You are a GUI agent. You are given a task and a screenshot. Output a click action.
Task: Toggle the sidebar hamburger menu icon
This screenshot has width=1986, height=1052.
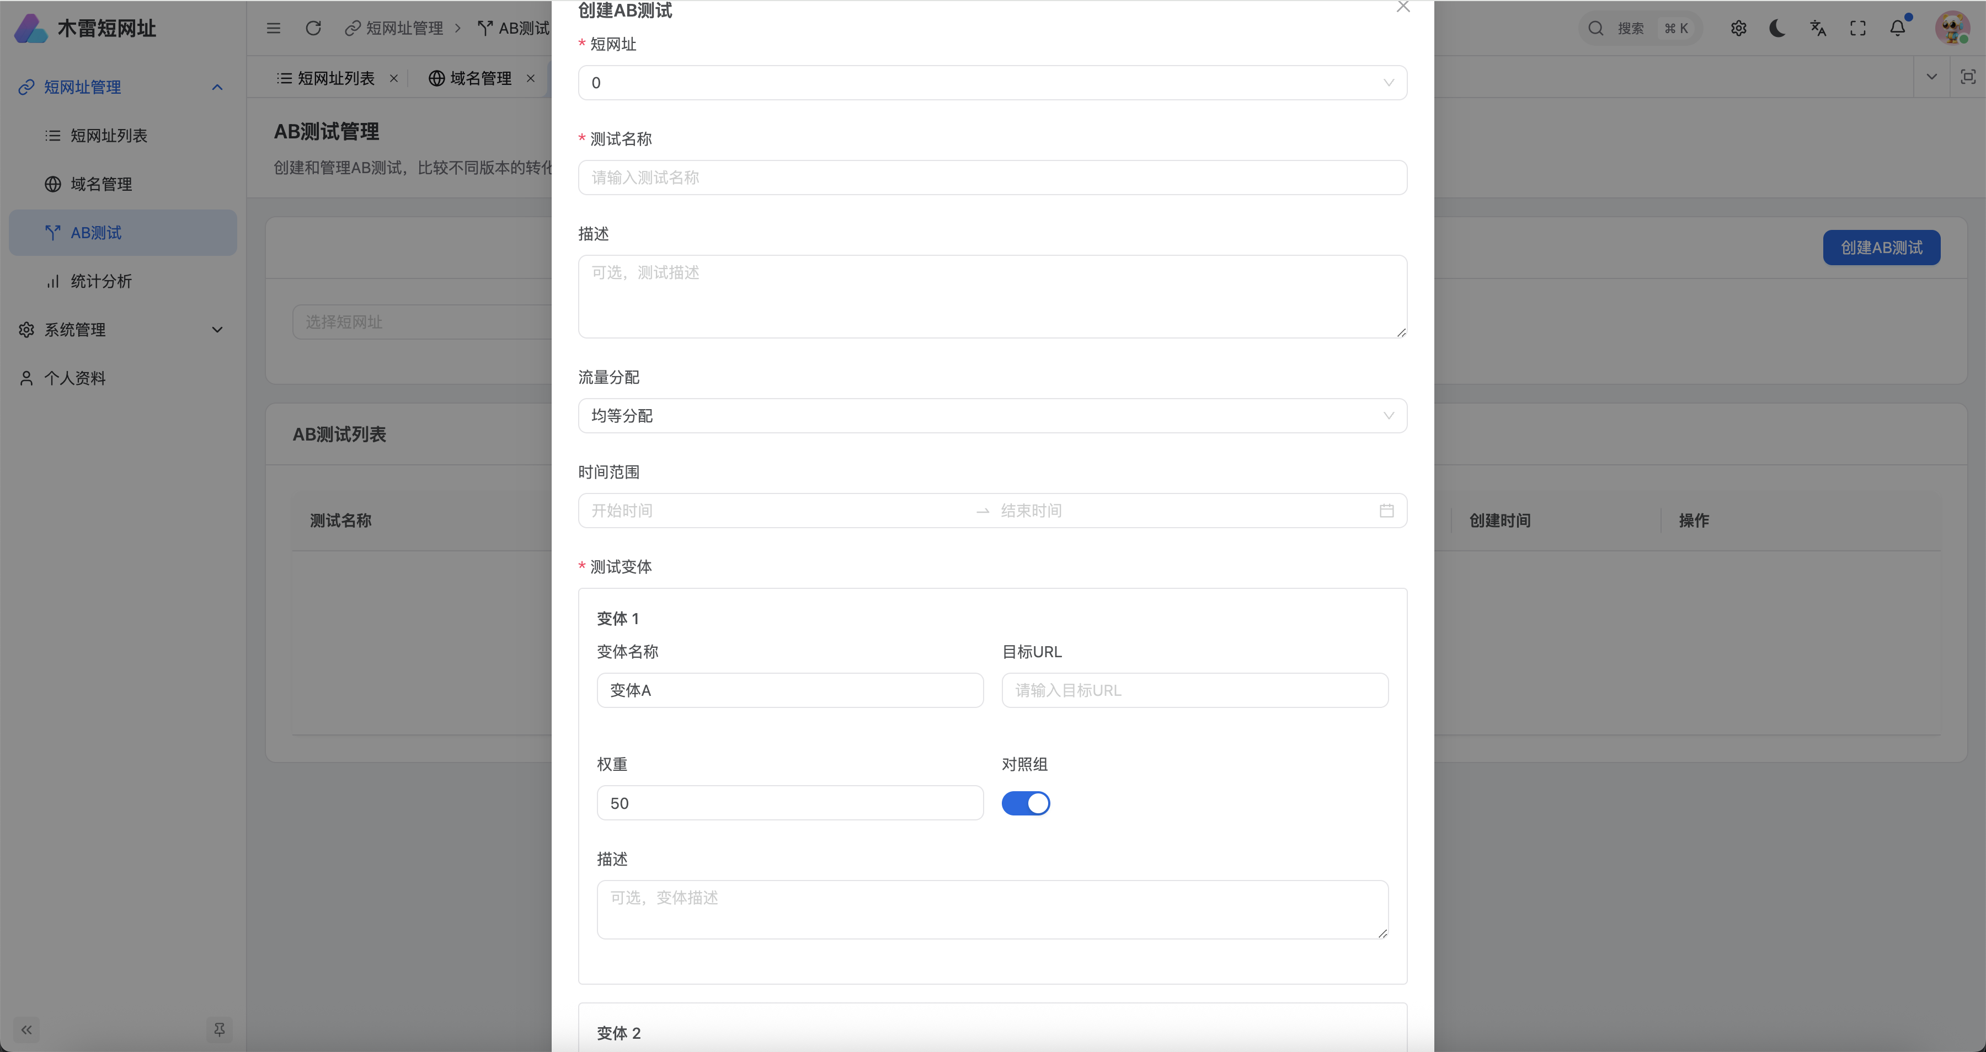tap(274, 28)
